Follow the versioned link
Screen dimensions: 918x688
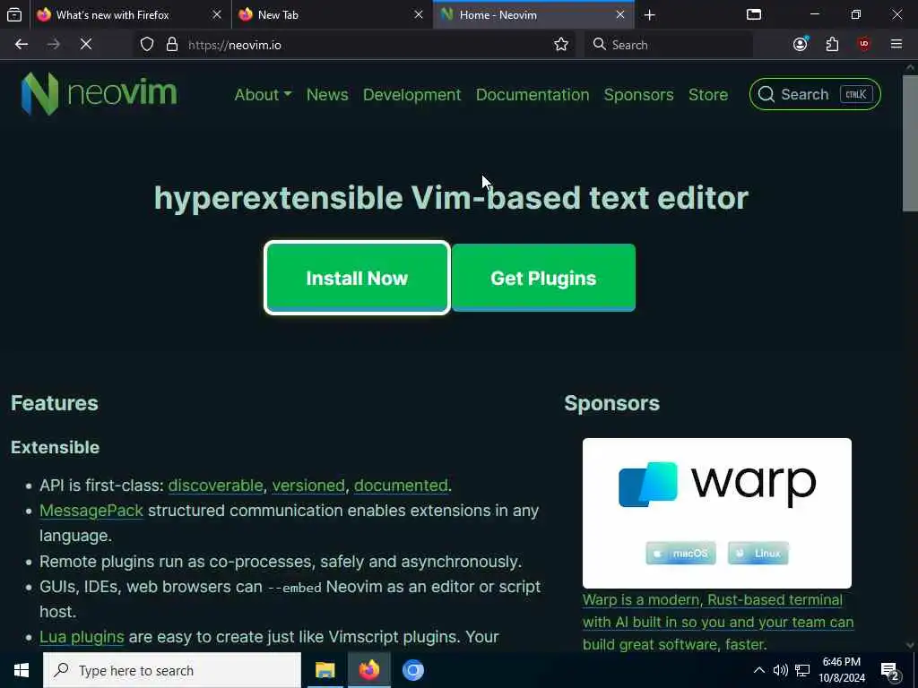[308, 485]
